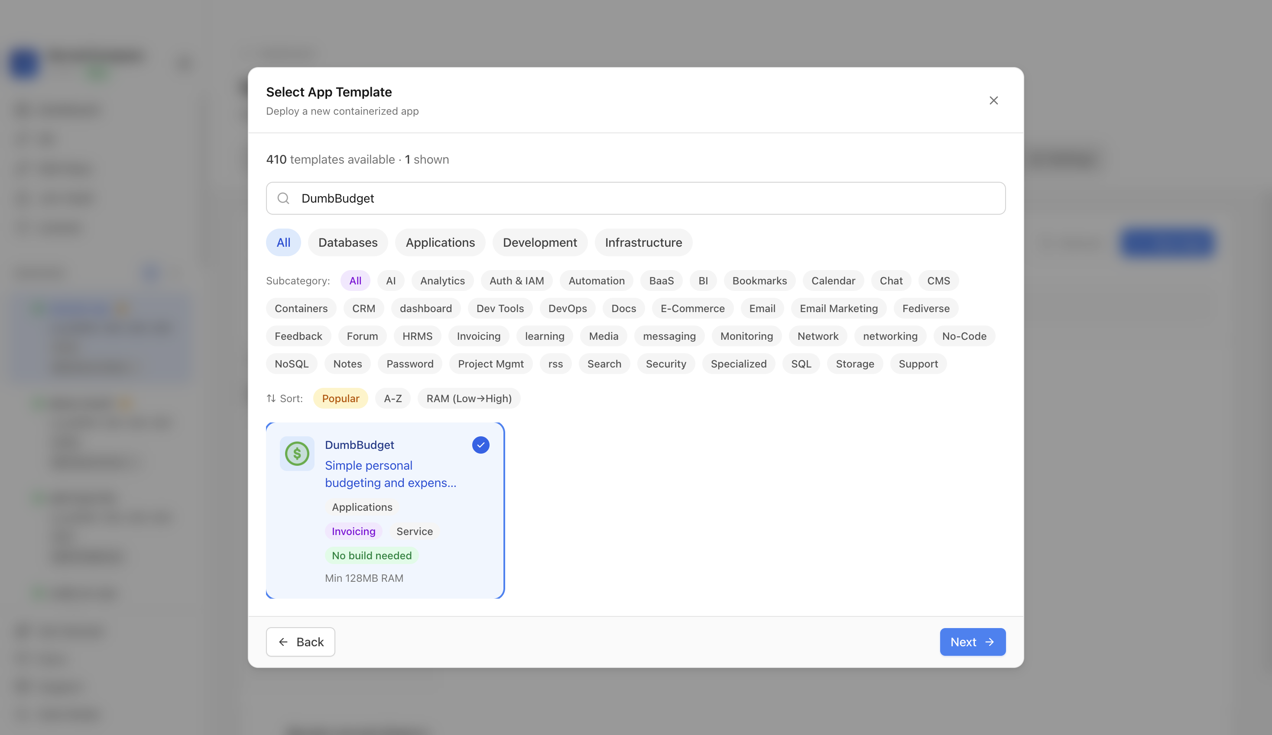Image resolution: width=1272 pixels, height=735 pixels.
Task: Filter by Monitoring subcategory
Action: point(746,336)
